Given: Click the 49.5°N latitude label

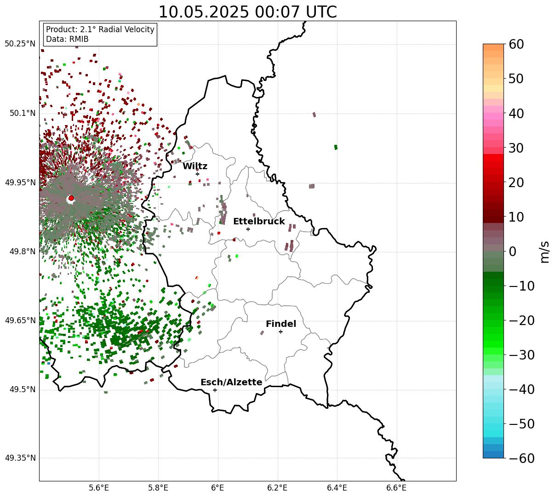Looking at the screenshot, I should (22, 389).
